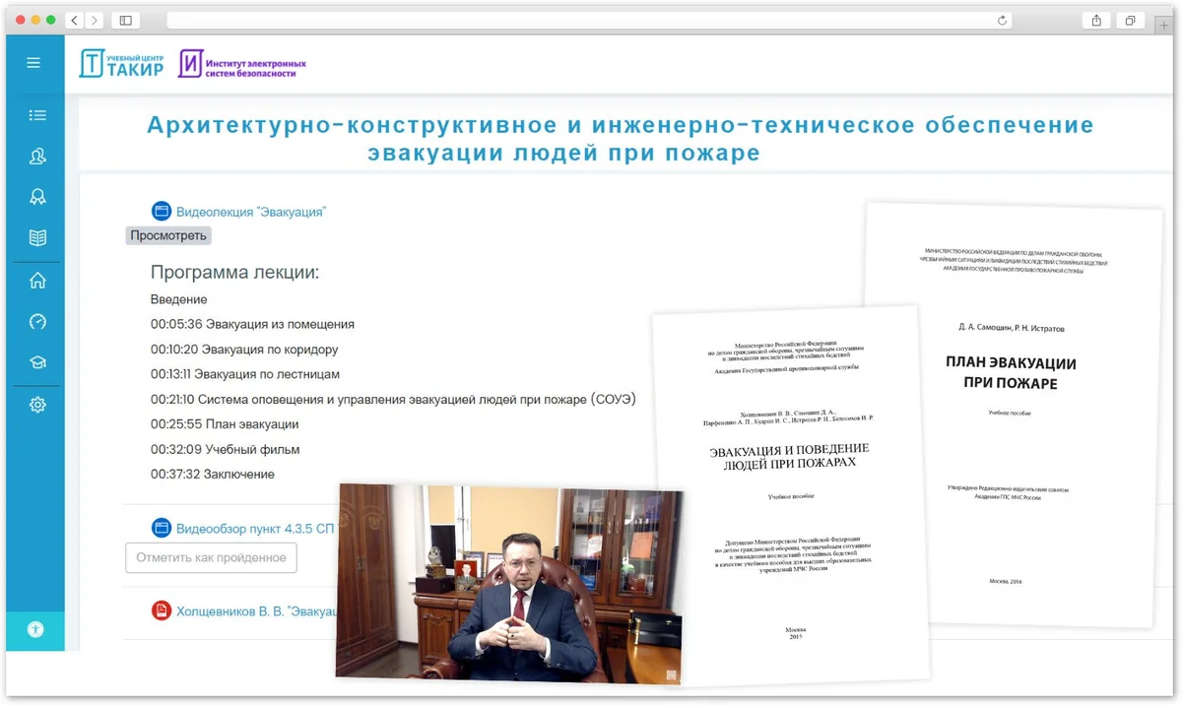Viewport: 1182px width, 705px height.
Task: Click 00:13:11 Эвакуация по лестницам line
Action: [x=245, y=374]
